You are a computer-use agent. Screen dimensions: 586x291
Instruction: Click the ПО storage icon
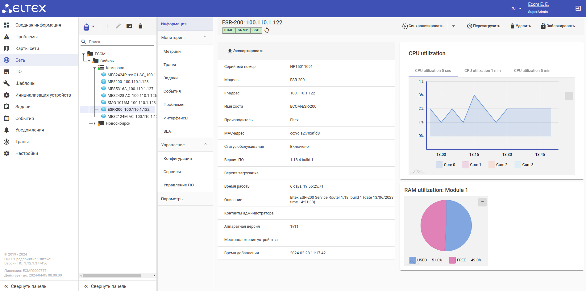click(6, 72)
